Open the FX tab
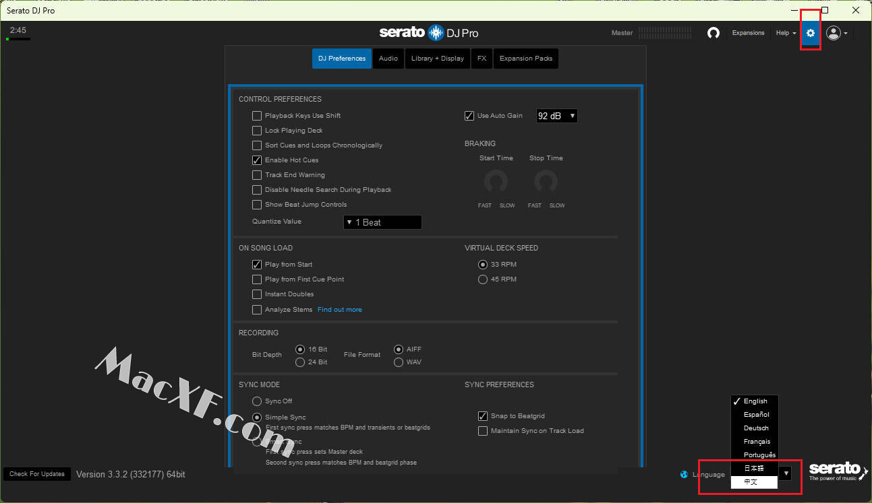This screenshot has width=872, height=503. tap(482, 59)
